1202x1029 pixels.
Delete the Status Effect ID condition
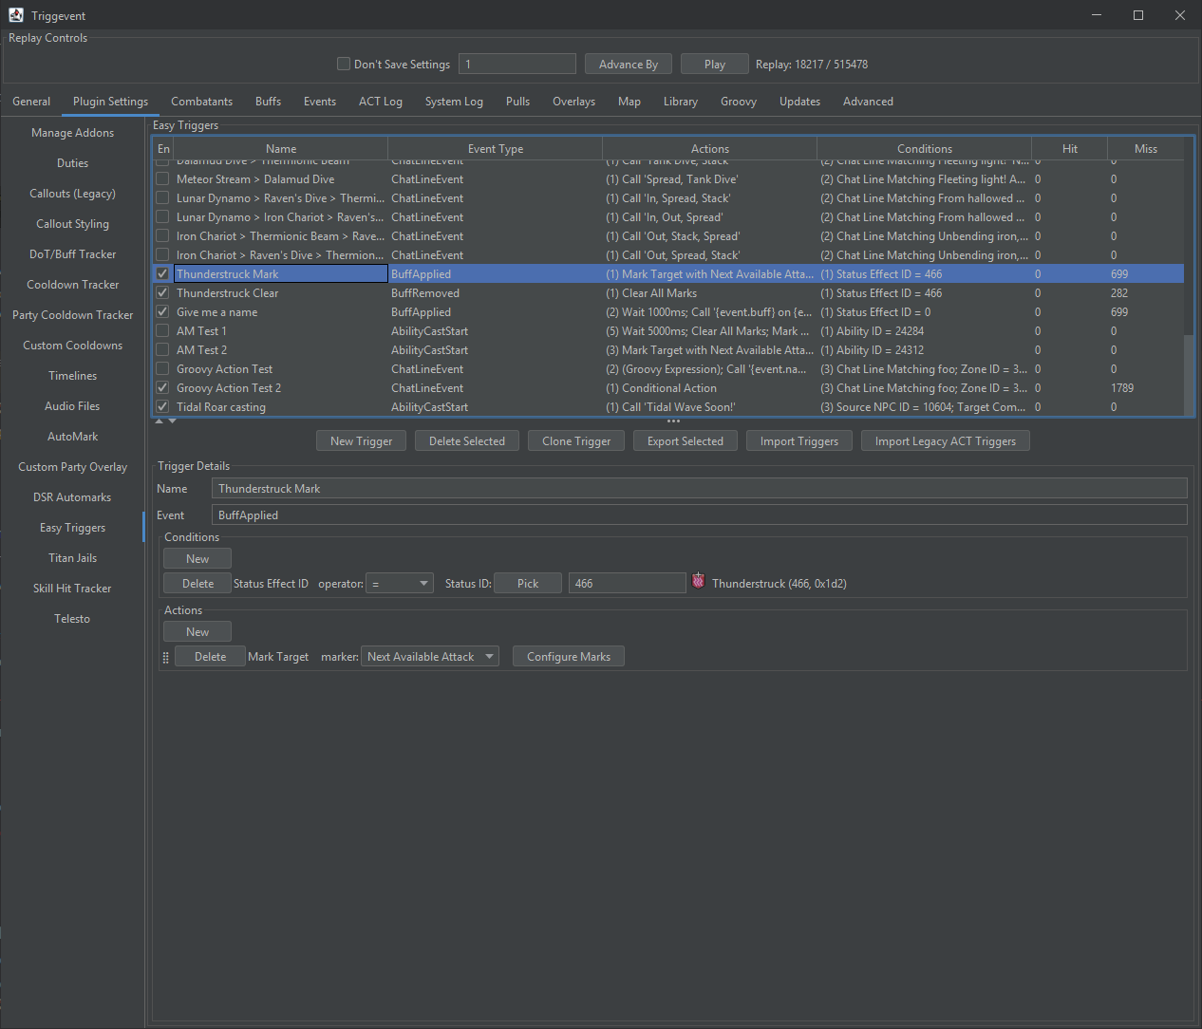point(197,584)
